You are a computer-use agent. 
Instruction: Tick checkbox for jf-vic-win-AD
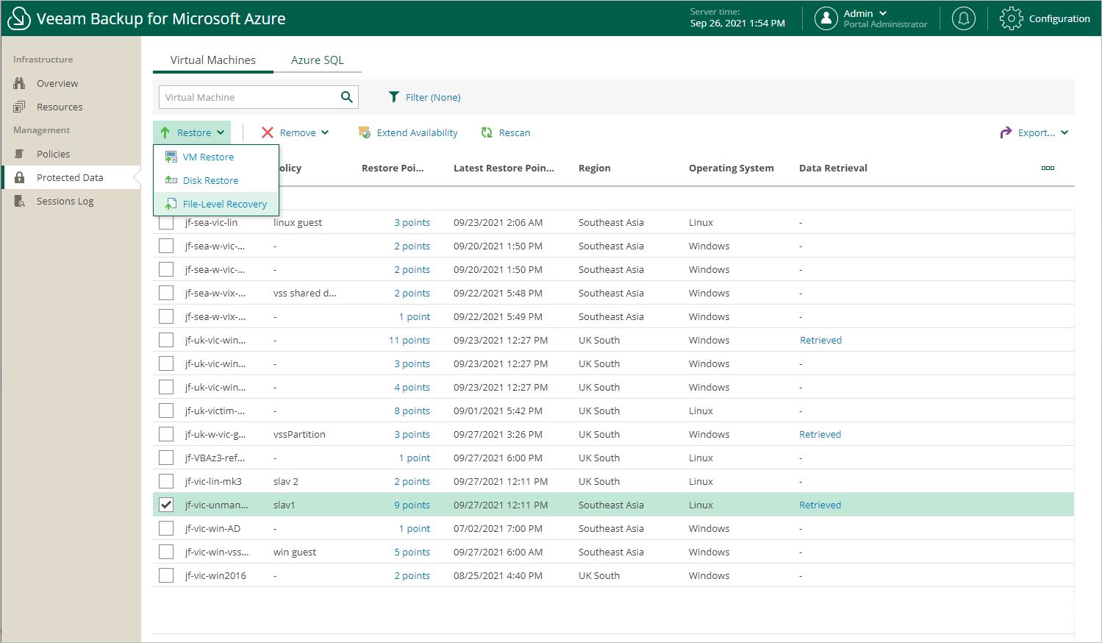[x=166, y=528]
